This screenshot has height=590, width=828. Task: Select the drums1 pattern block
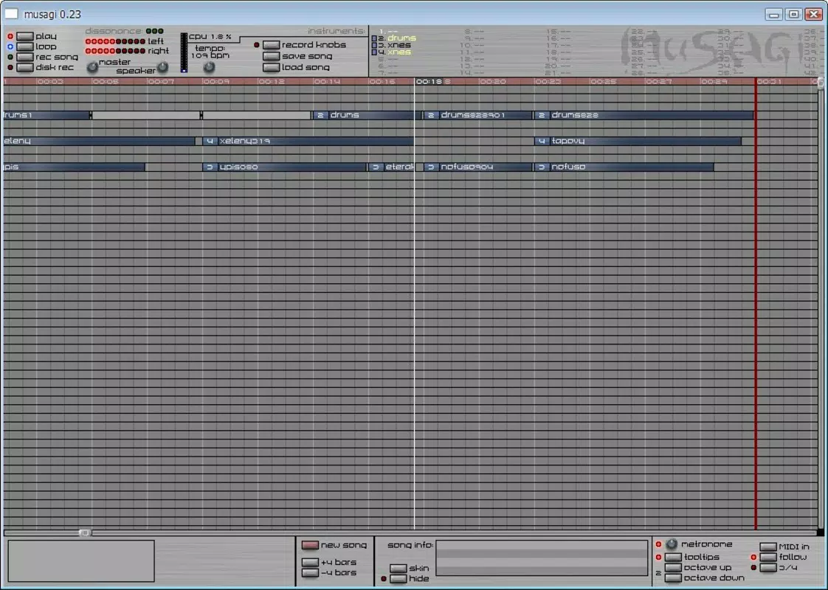46,115
